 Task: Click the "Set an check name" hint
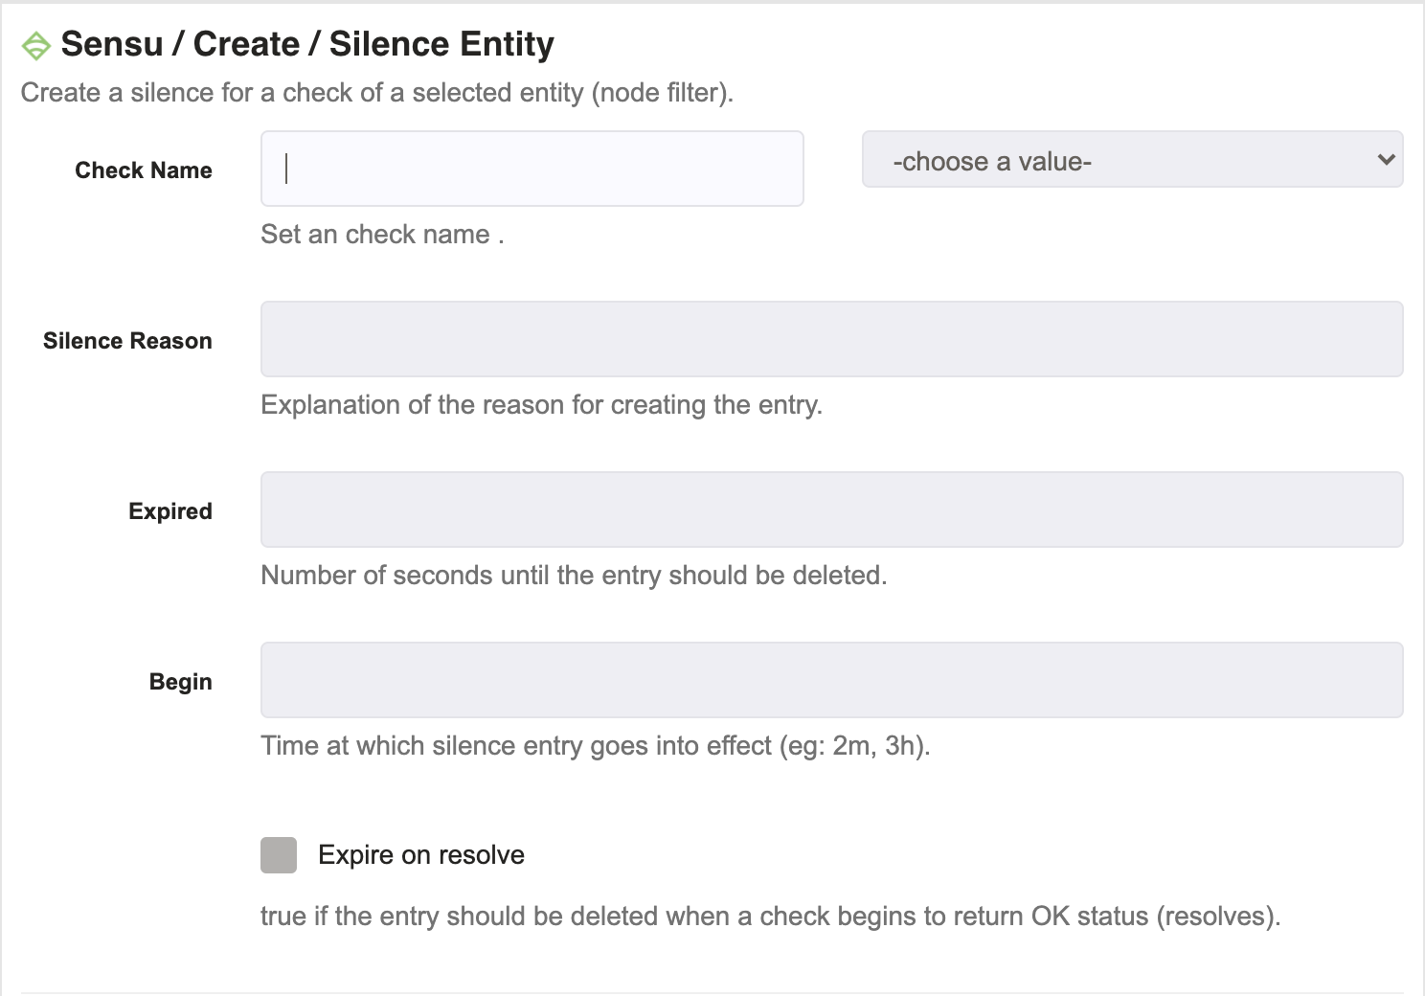click(382, 235)
